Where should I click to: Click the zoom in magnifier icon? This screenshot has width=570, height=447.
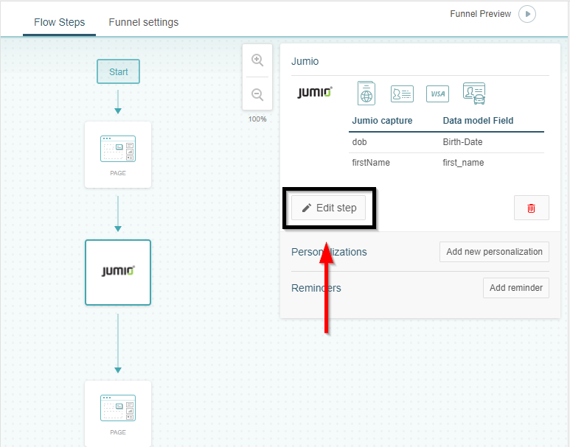(x=257, y=60)
